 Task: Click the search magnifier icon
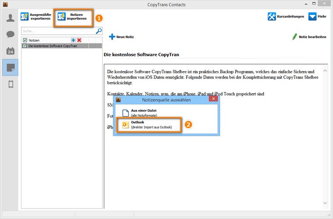coord(99,31)
